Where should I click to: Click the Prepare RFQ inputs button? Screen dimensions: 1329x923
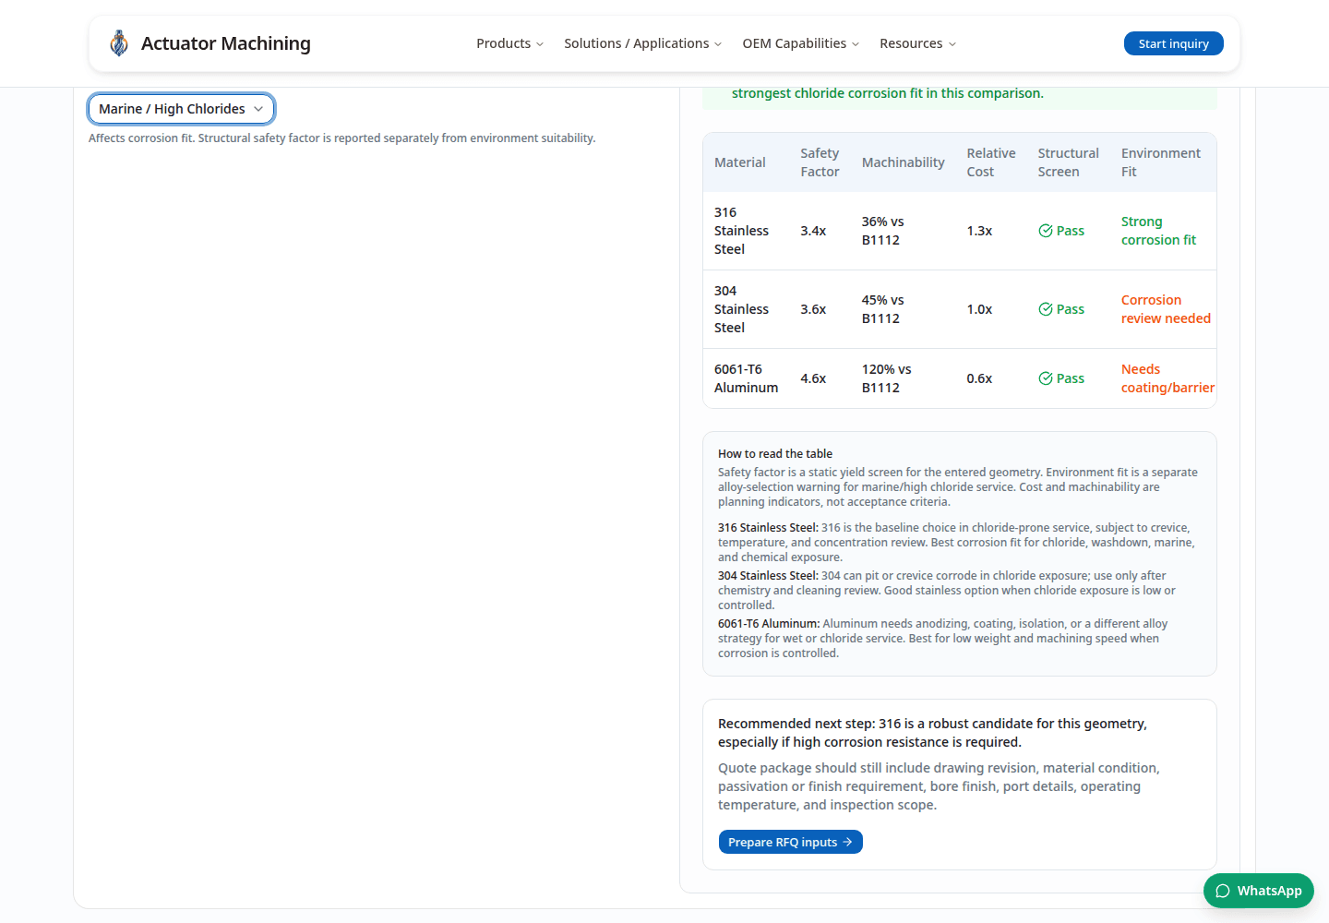791,842
